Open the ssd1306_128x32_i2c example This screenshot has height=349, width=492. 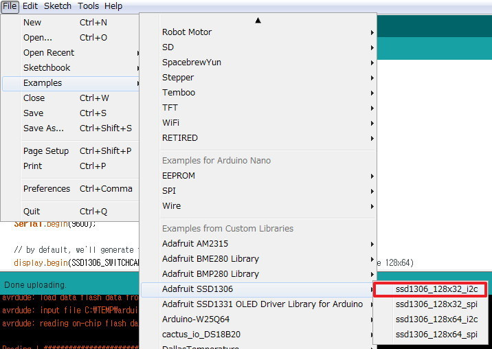pos(430,289)
